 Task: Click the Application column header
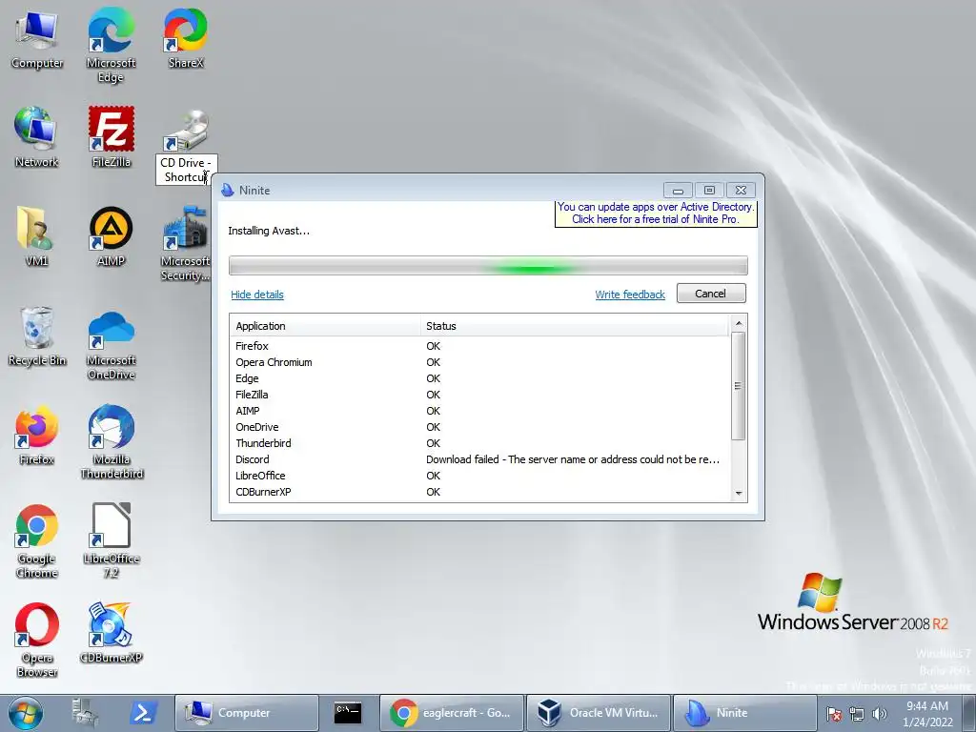(325, 326)
